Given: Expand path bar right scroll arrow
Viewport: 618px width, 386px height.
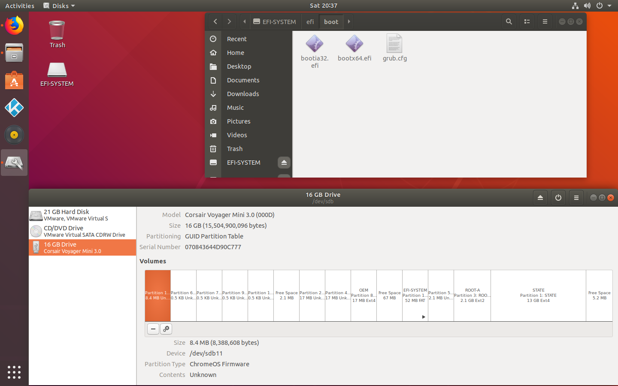Looking at the screenshot, I should (x=349, y=21).
